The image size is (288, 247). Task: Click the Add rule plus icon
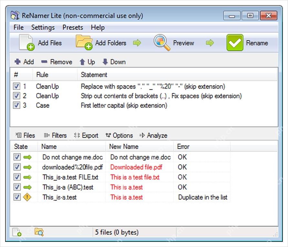coord(18,62)
